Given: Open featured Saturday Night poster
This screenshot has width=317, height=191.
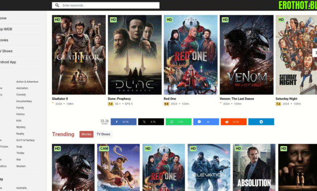Looking at the screenshot, I should 296,55.
